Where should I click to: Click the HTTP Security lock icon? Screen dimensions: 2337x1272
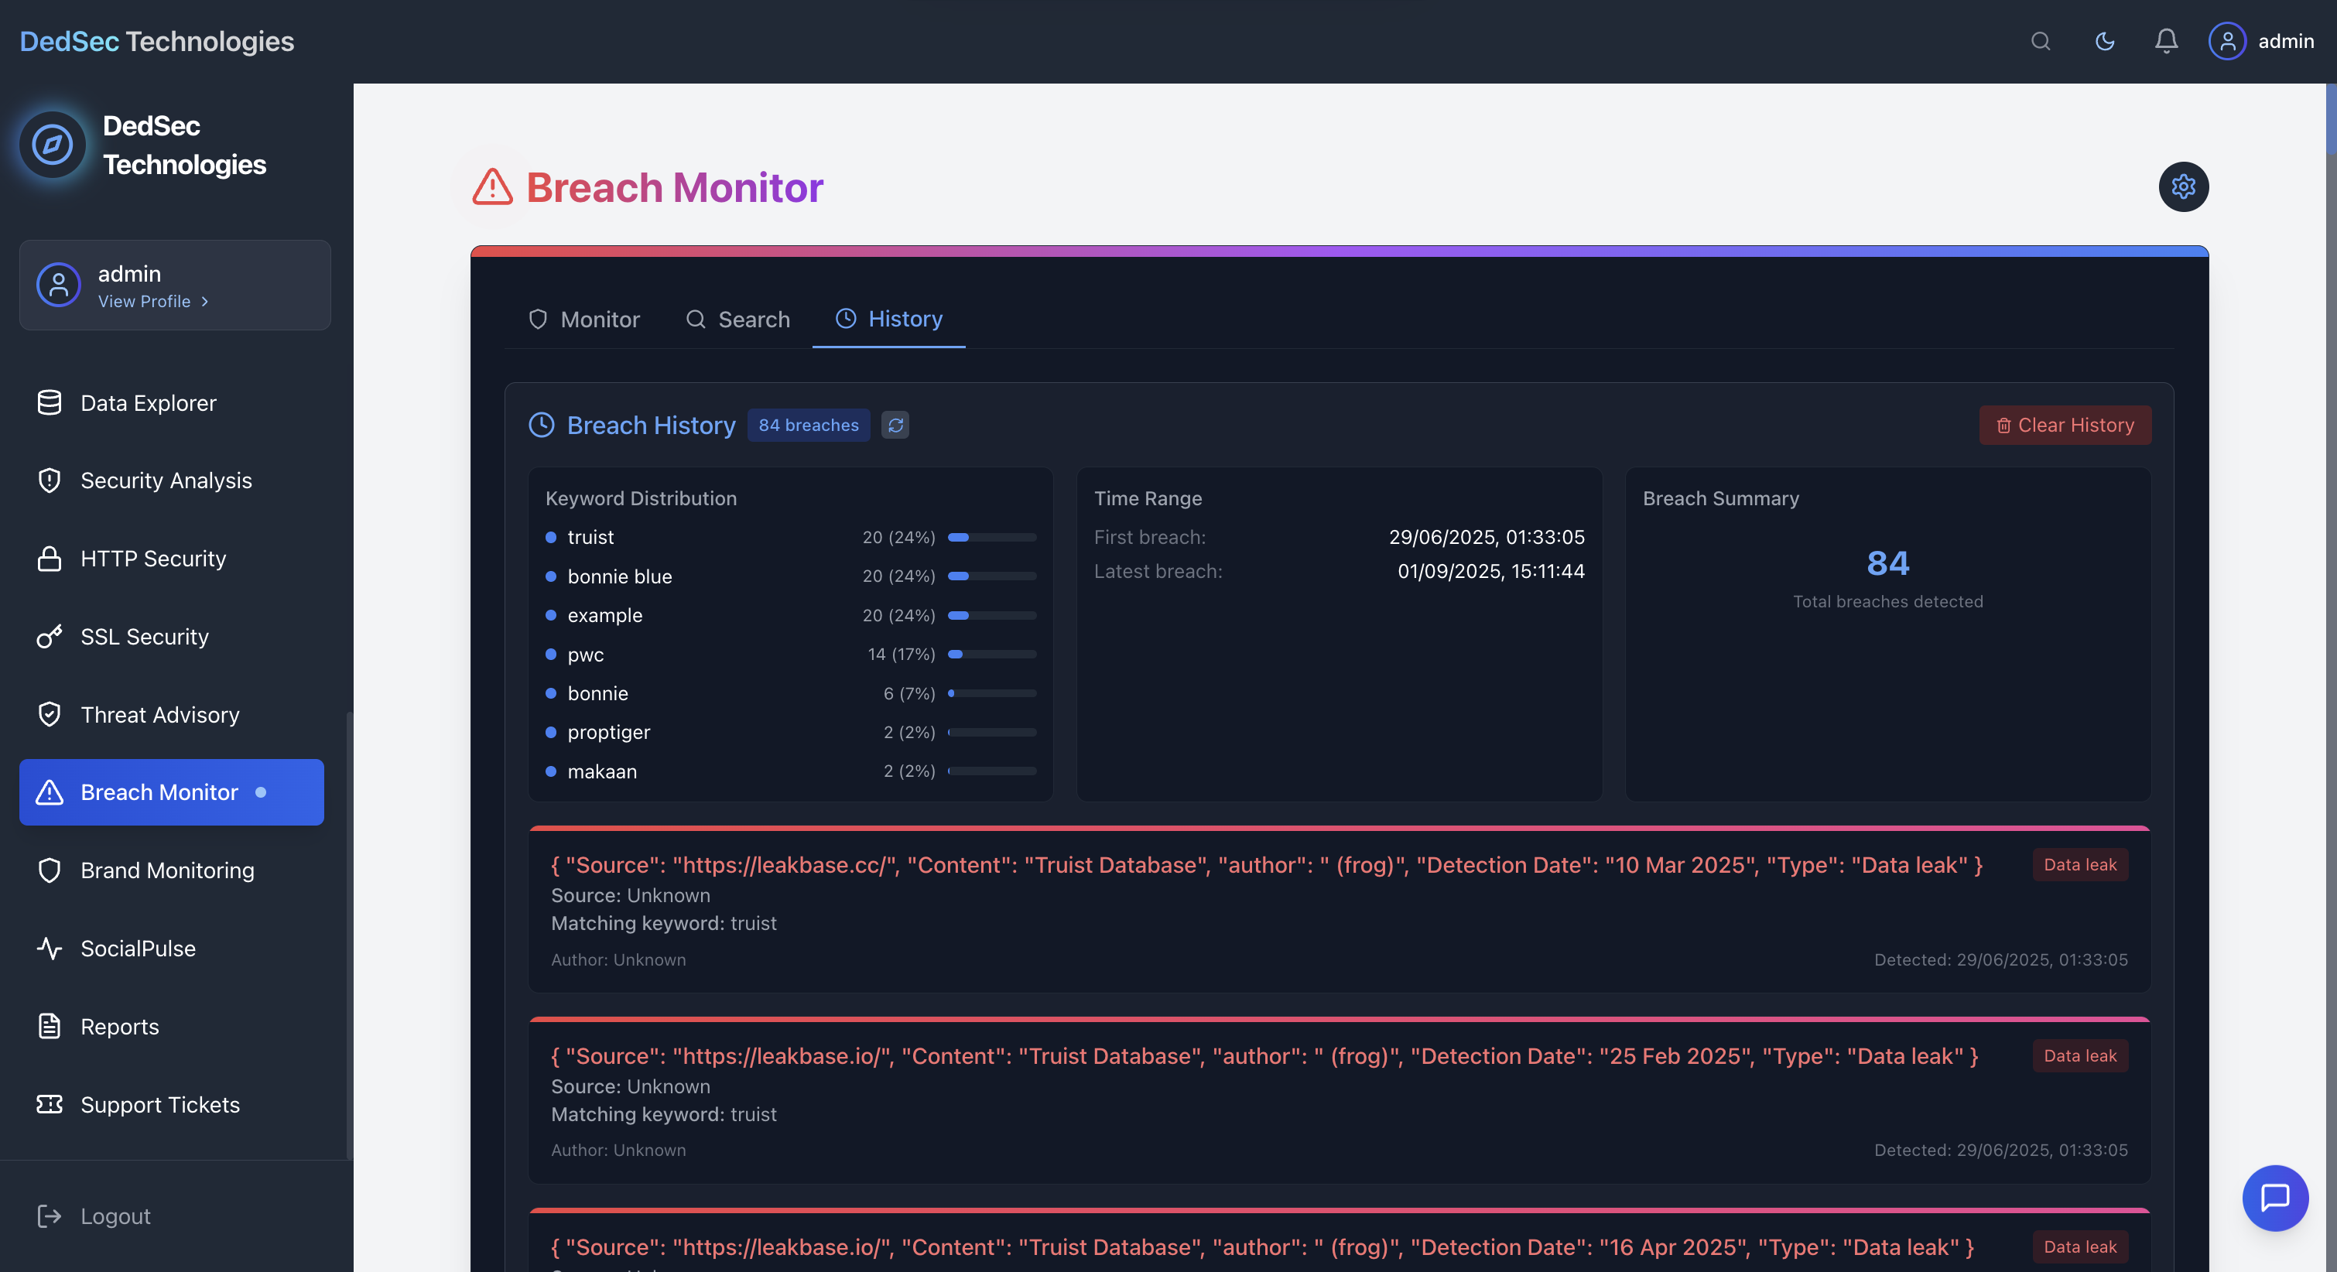49,558
